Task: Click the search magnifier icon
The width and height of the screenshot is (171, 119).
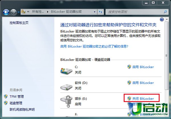Action: 165,12
